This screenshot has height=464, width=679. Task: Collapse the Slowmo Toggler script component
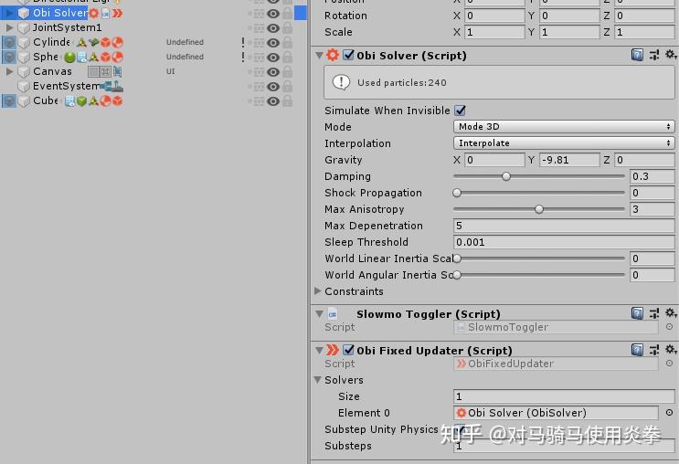320,314
